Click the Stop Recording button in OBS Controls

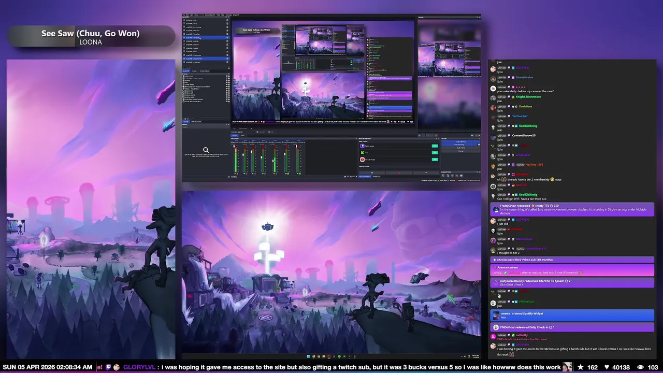coord(460,145)
